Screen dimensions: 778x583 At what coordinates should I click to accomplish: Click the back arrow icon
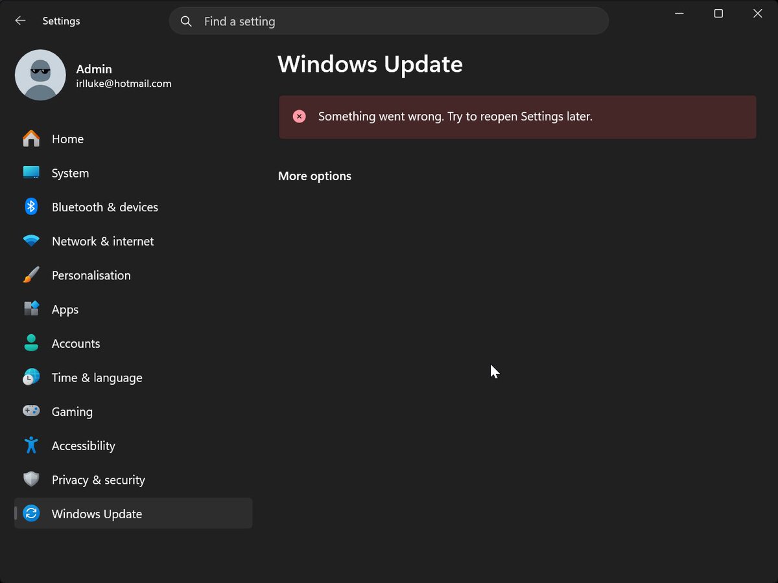coord(20,21)
